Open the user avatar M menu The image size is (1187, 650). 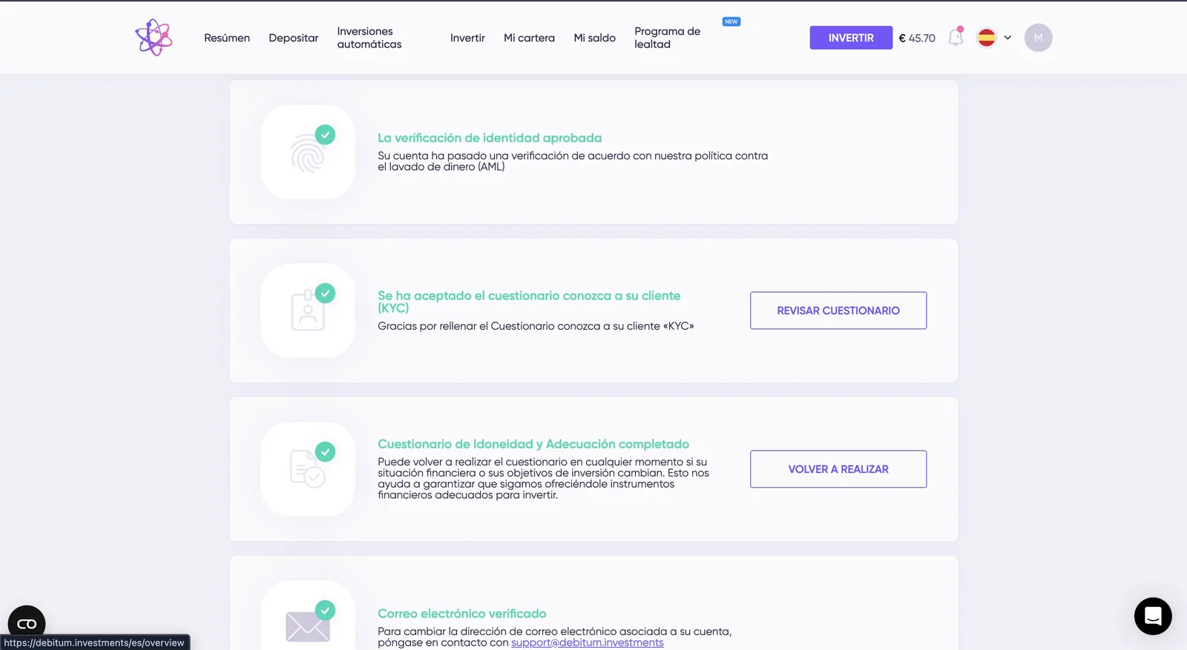click(x=1038, y=38)
